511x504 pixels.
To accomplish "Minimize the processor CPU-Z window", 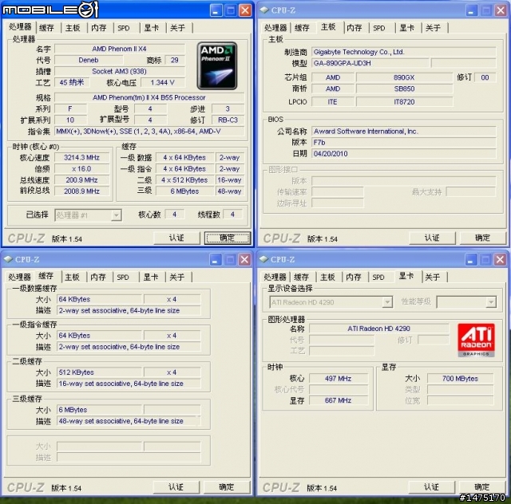I will pos(216,10).
